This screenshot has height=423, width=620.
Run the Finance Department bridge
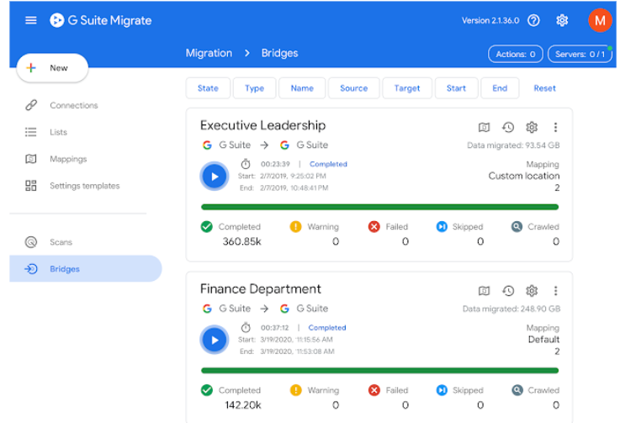[x=215, y=340]
